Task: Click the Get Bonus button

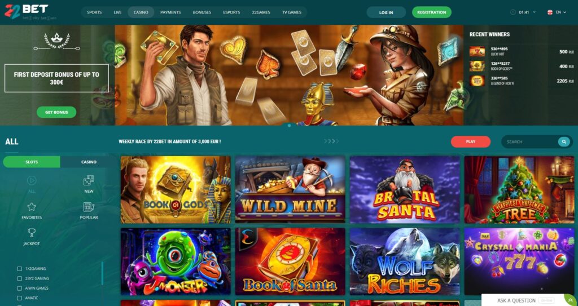Action: [56, 112]
